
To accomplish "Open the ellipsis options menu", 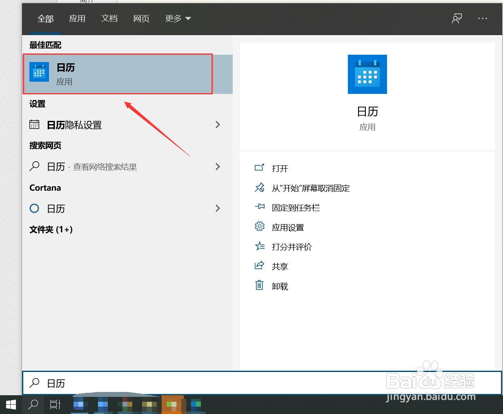I will click(483, 18).
